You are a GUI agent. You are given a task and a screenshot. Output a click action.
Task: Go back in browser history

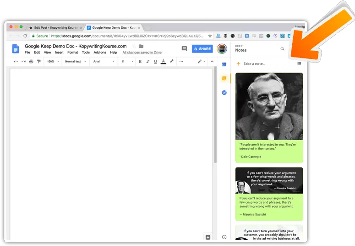(x=11, y=36)
